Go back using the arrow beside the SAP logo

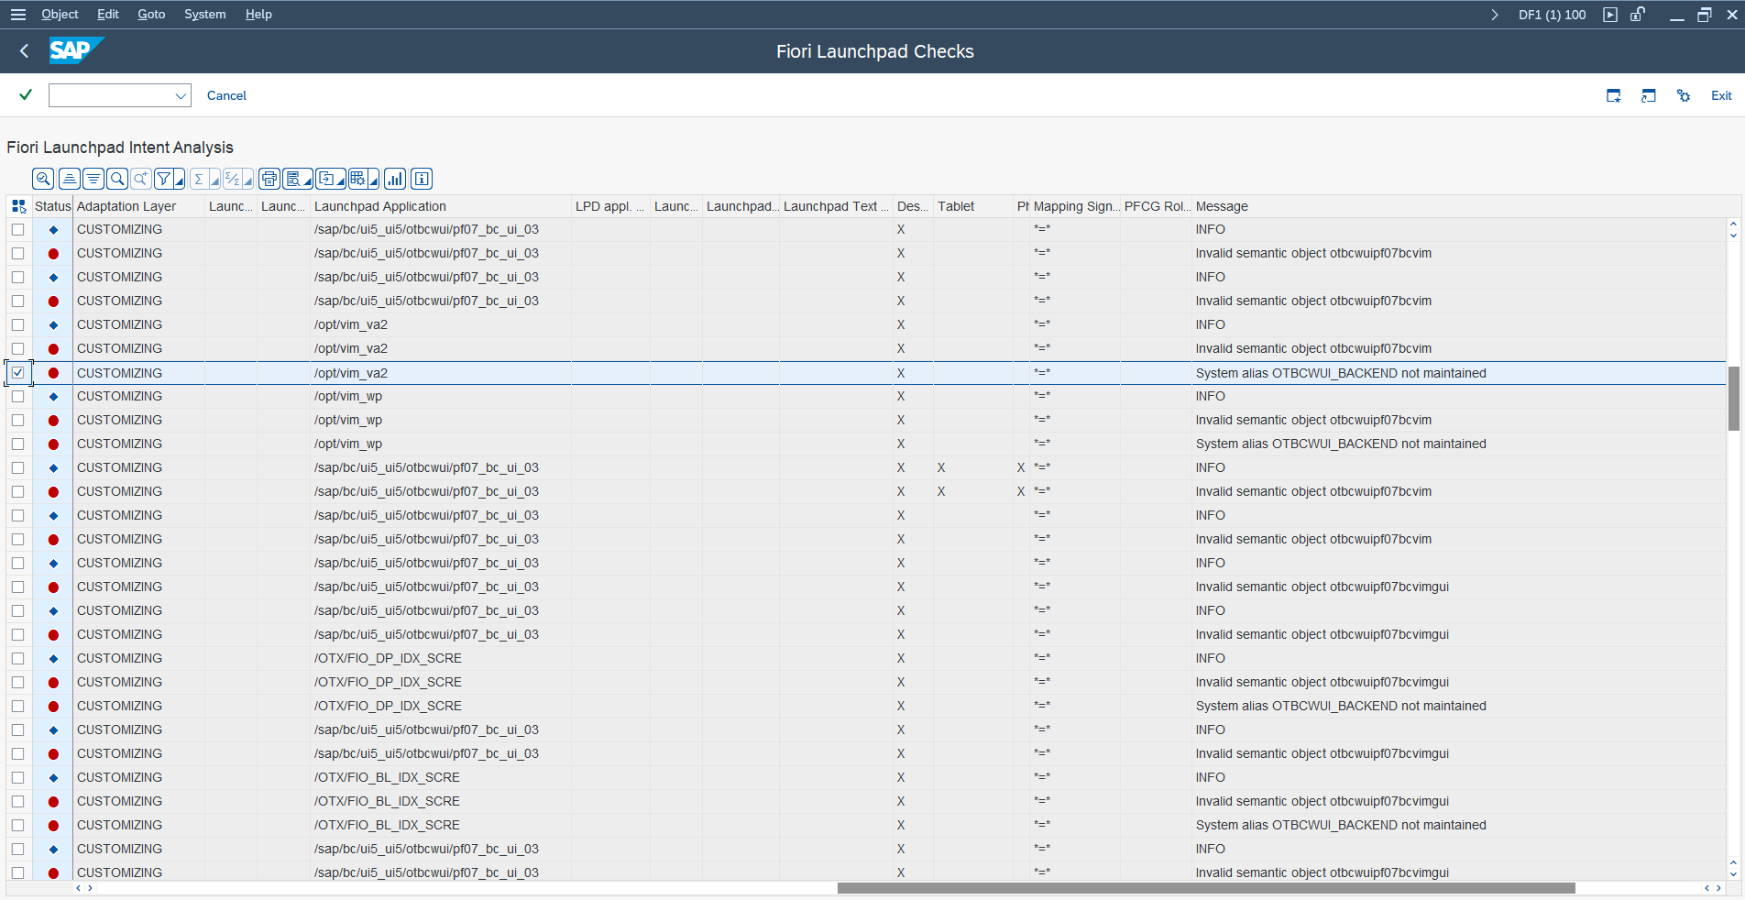tap(25, 51)
